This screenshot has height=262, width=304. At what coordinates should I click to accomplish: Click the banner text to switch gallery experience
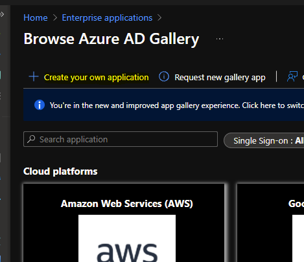point(177,105)
